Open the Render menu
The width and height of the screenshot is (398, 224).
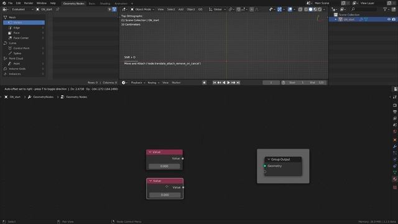click(x=29, y=3)
